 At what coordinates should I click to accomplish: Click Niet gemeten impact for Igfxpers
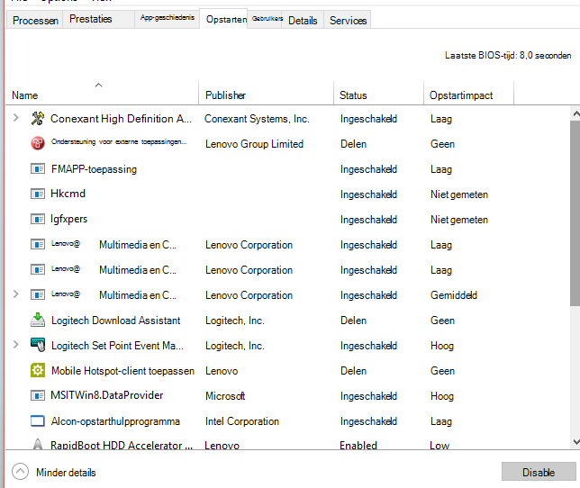tap(459, 220)
